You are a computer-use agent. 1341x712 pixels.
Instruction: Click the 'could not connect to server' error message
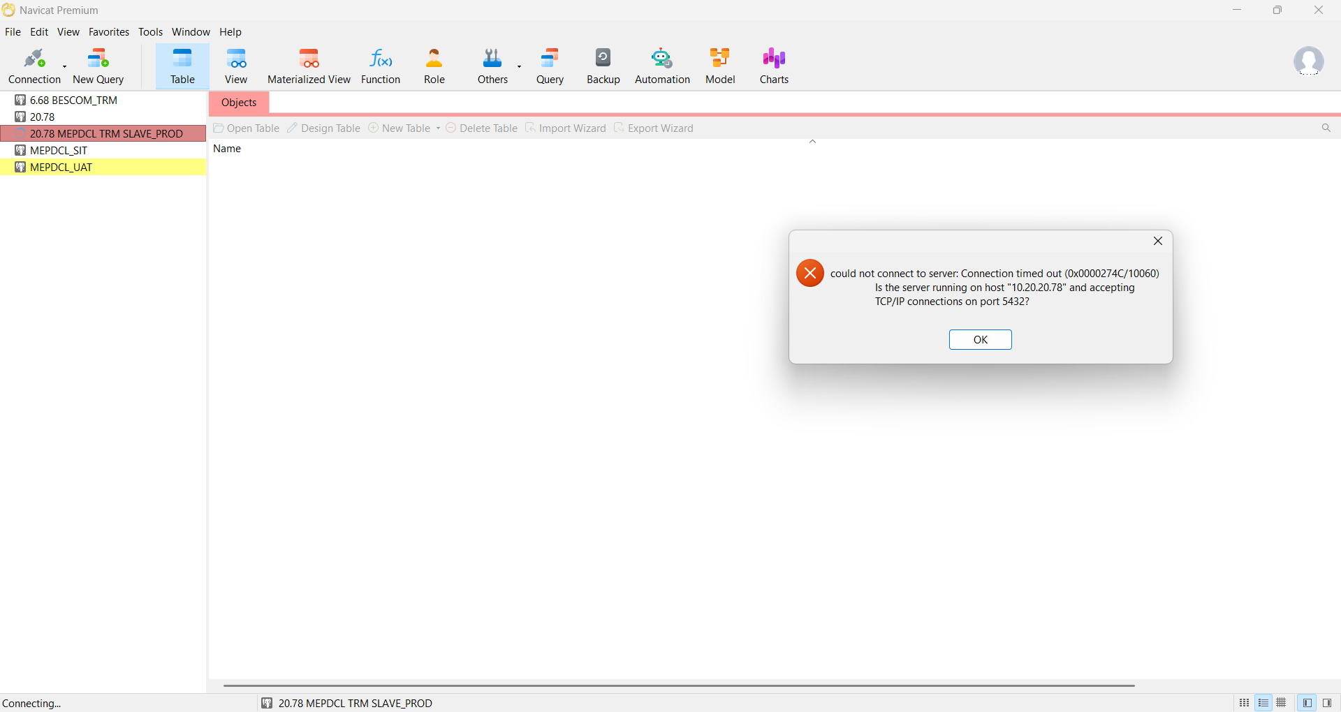click(995, 288)
